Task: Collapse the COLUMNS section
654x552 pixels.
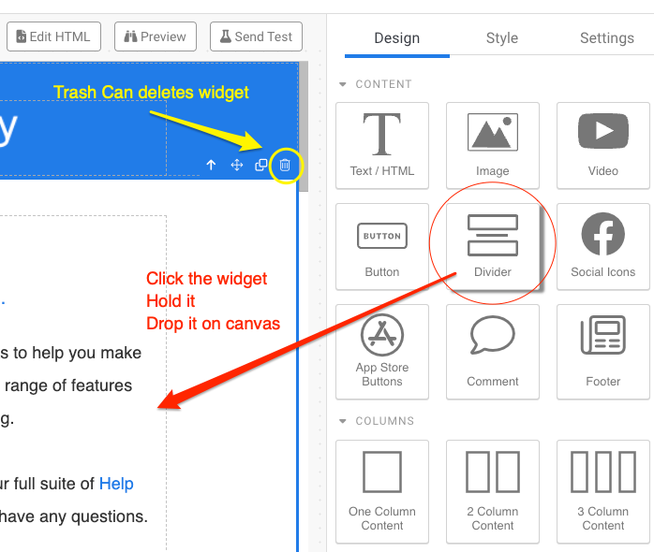Action: click(343, 421)
